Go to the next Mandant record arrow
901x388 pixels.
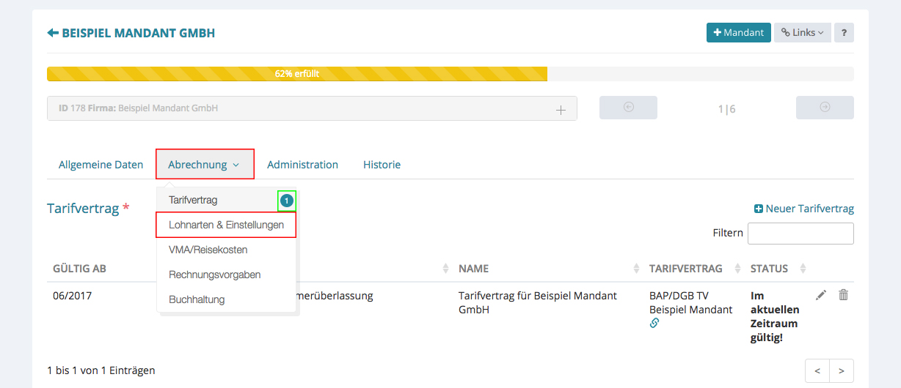click(825, 108)
